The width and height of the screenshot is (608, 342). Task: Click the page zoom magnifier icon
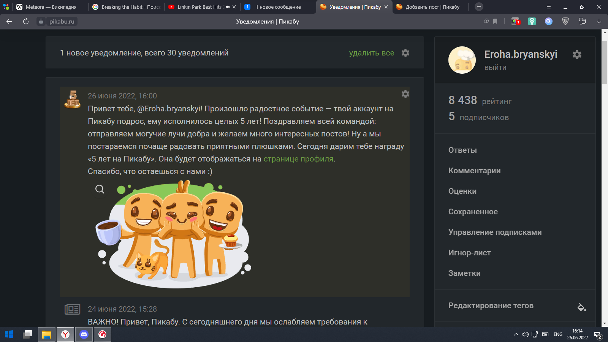pos(486,21)
